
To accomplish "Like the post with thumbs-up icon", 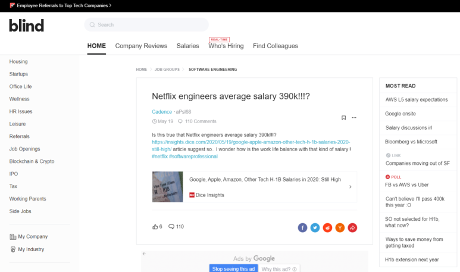I will [155, 227].
